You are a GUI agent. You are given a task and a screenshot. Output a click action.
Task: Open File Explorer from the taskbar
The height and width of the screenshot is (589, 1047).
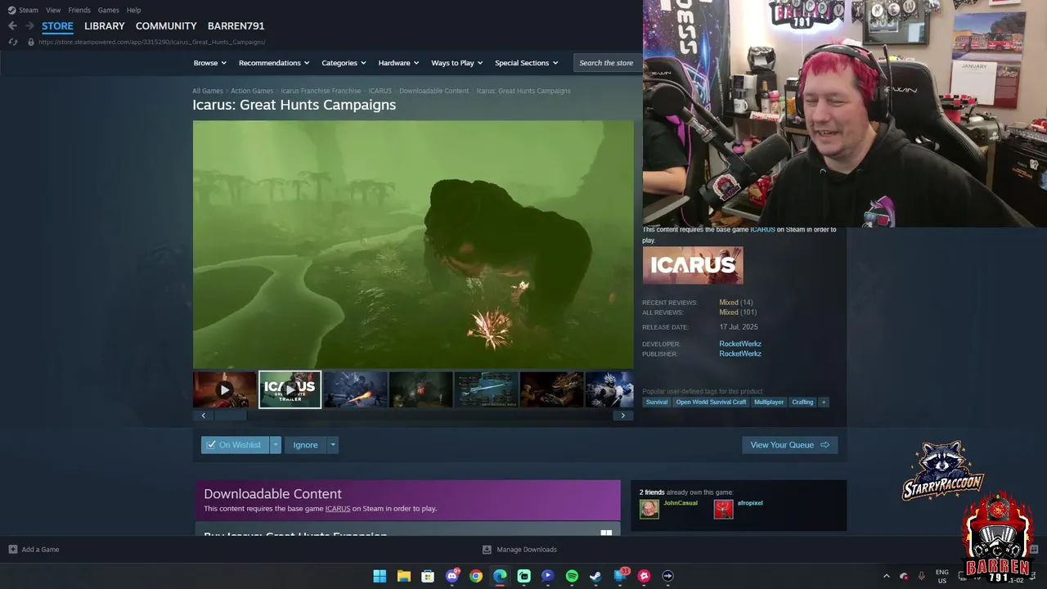click(403, 576)
